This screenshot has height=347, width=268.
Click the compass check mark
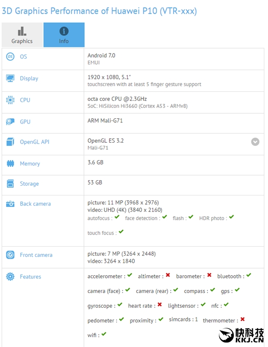click(x=213, y=290)
